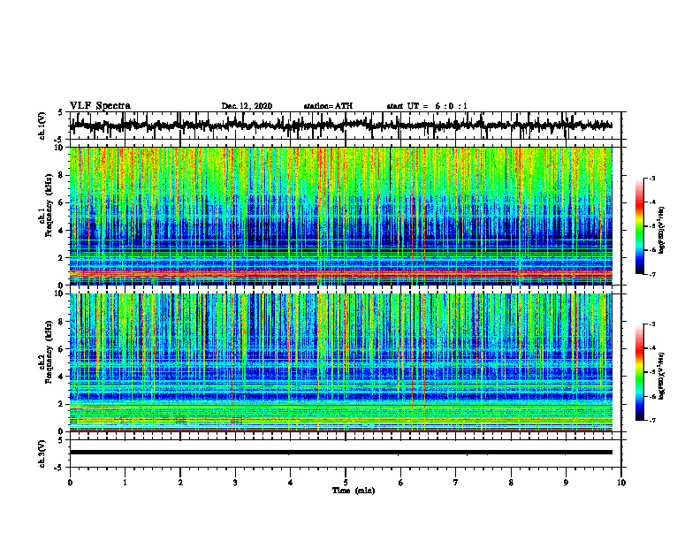The width and height of the screenshot is (700, 541).
Task: Click the "ch.1(V)" waveform axis label
Action: point(42,126)
